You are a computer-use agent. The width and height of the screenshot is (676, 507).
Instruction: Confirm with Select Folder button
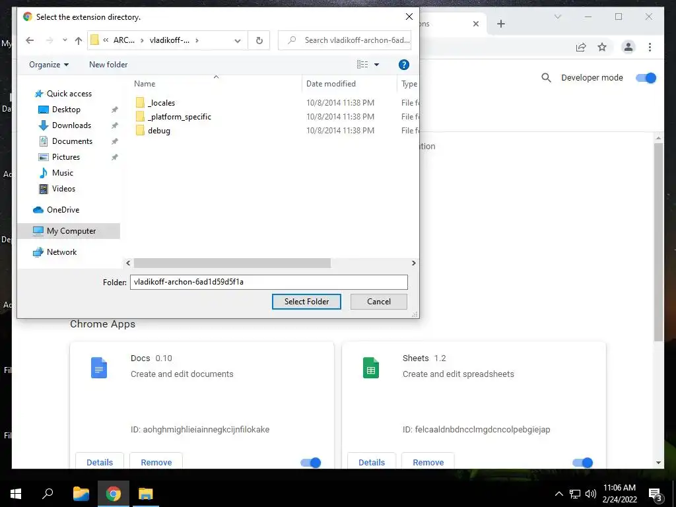[x=306, y=302]
